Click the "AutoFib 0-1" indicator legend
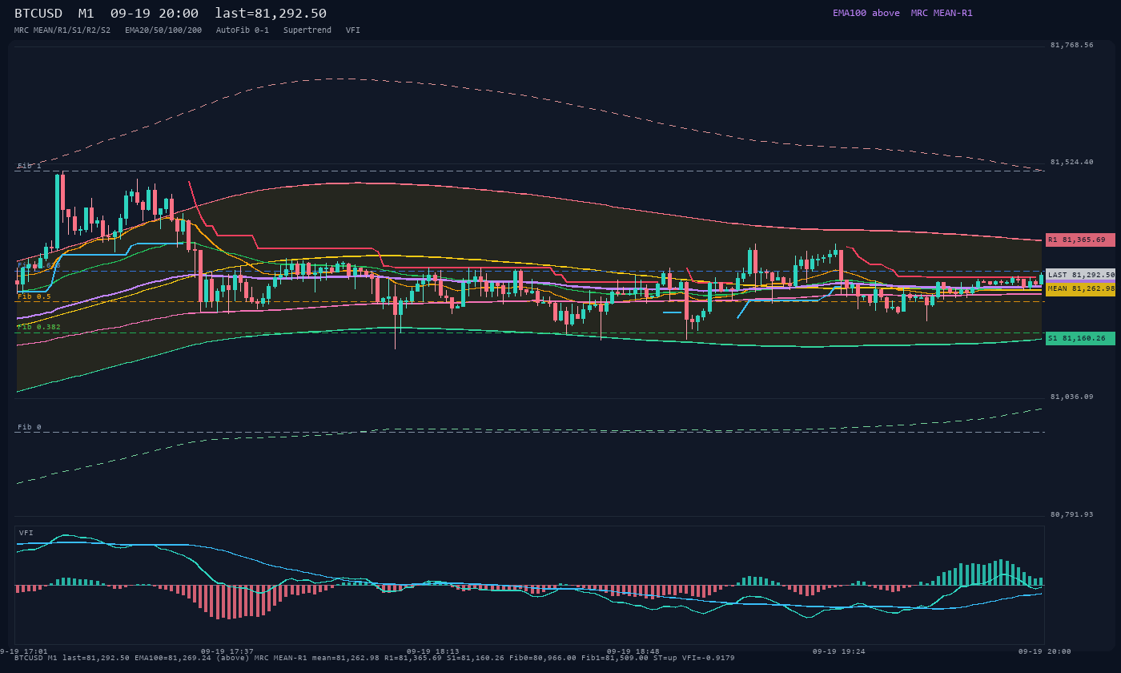The width and height of the screenshot is (1121, 673). [x=243, y=30]
